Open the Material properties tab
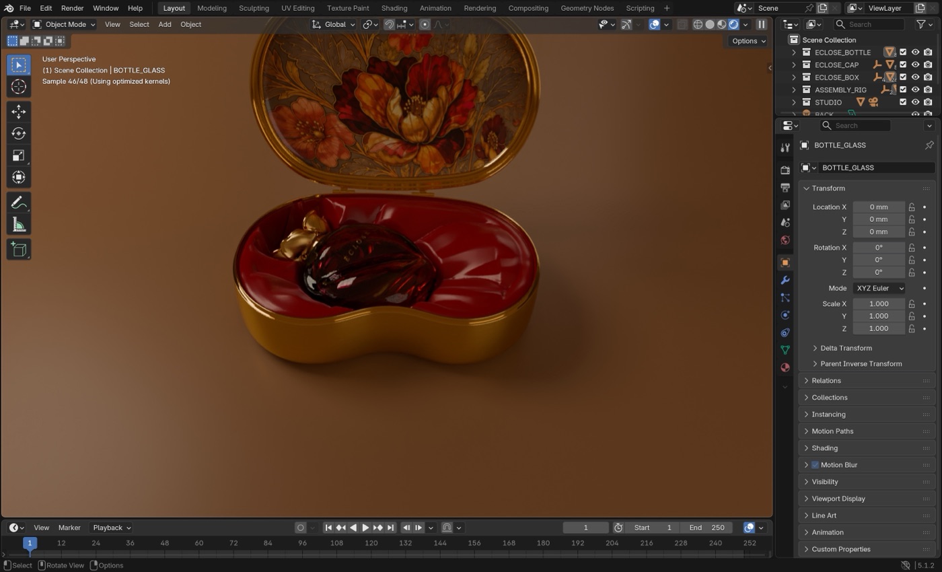This screenshot has height=572, width=942. click(x=785, y=367)
